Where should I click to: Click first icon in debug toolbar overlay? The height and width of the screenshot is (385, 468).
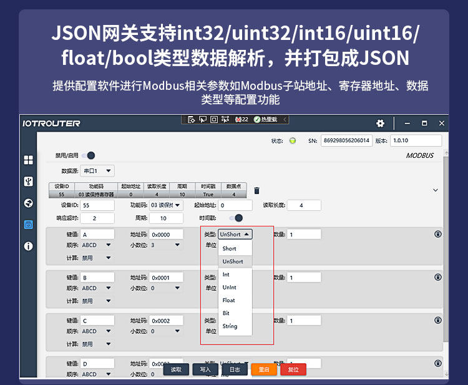191,120
